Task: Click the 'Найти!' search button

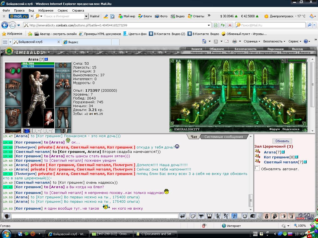Action: [94, 16]
